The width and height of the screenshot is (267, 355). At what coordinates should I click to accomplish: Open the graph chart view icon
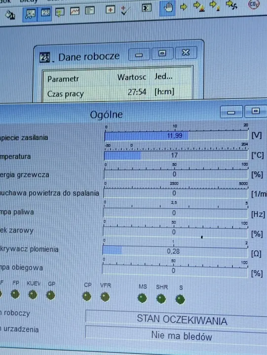click(x=75, y=11)
